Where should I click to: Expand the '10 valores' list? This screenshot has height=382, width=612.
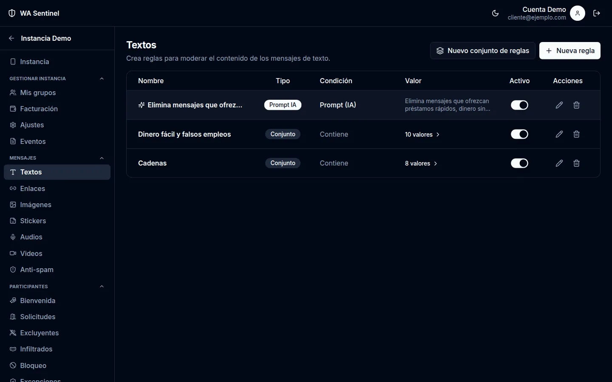point(422,135)
